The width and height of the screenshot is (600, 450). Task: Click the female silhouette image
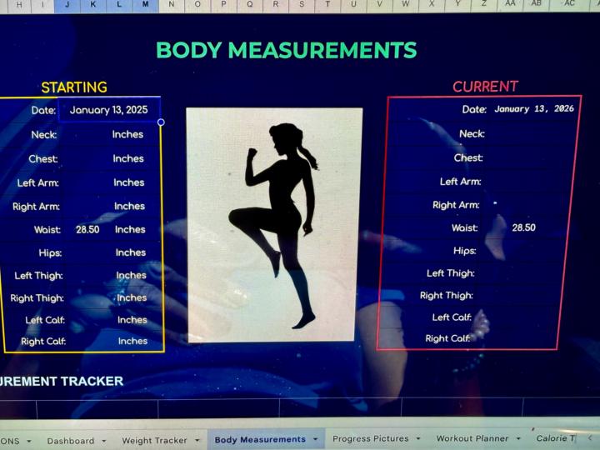pos(273,225)
